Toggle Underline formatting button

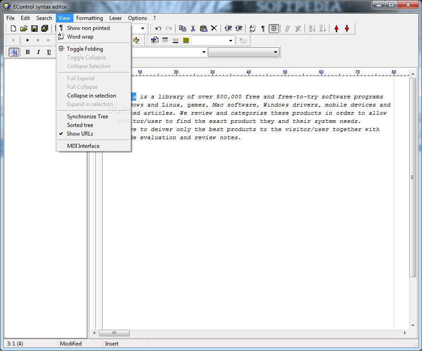coord(49,52)
